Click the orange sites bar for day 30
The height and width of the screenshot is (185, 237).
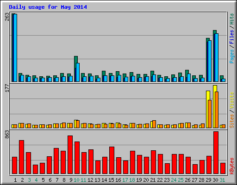[217, 110]
